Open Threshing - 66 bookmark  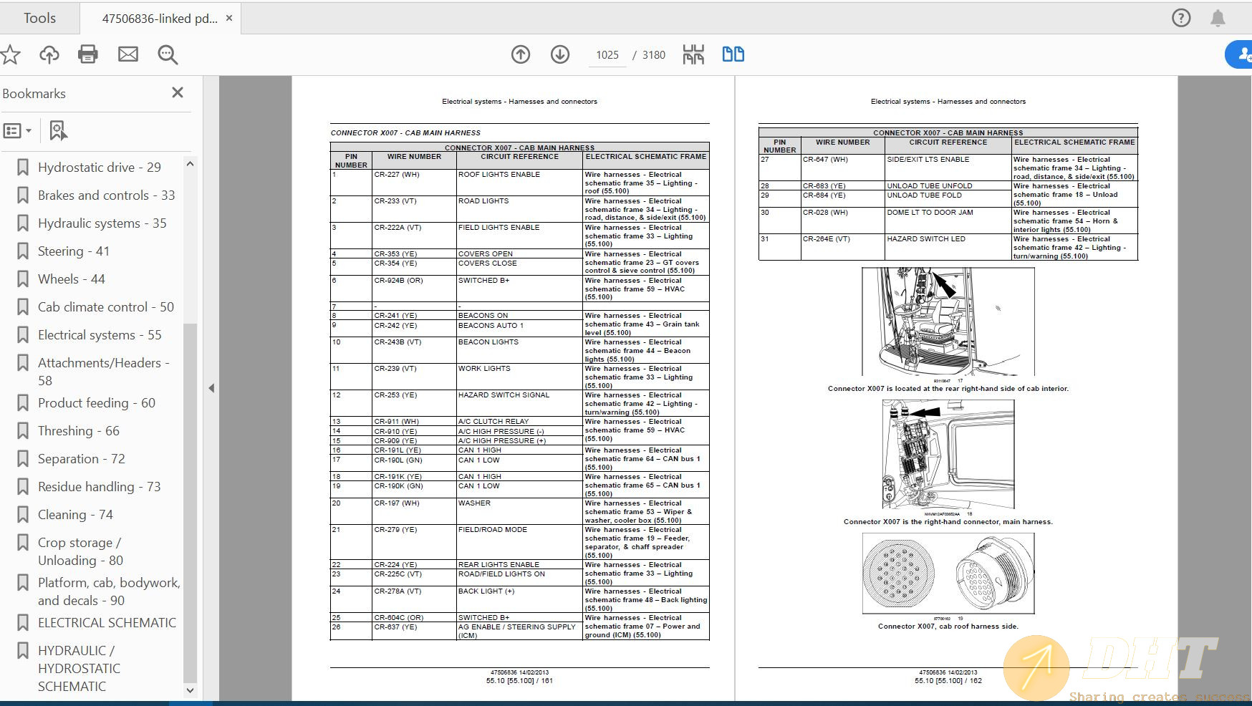(79, 430)
